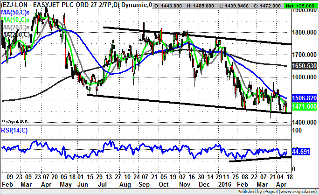This screenshot has height=195, width=319.
Task: Click the 1650.530 MA200 price tag
Action: pyautogui.click(x=305, y=66)
